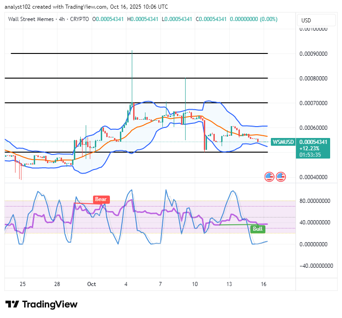Click the +12.23% change in price tag
The image size is (342, 318).
point(310,148)
